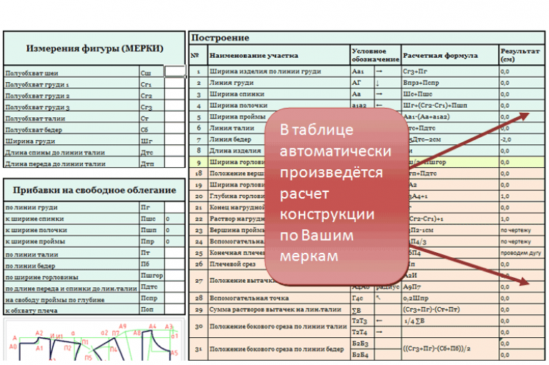Screen dimensions: 549x365
Task: Click the pattern drawing thumbnail
Action: pyautogui.click(x=93, y=342)
